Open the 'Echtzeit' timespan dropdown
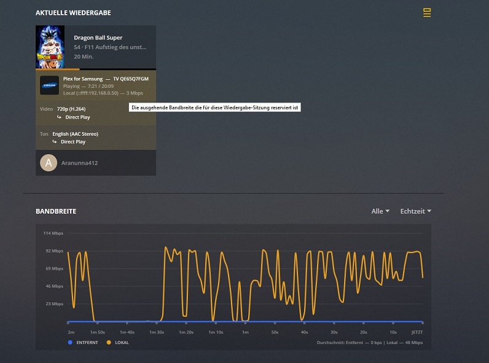Viewport: 489px width, 363px height. coord(416,211)
